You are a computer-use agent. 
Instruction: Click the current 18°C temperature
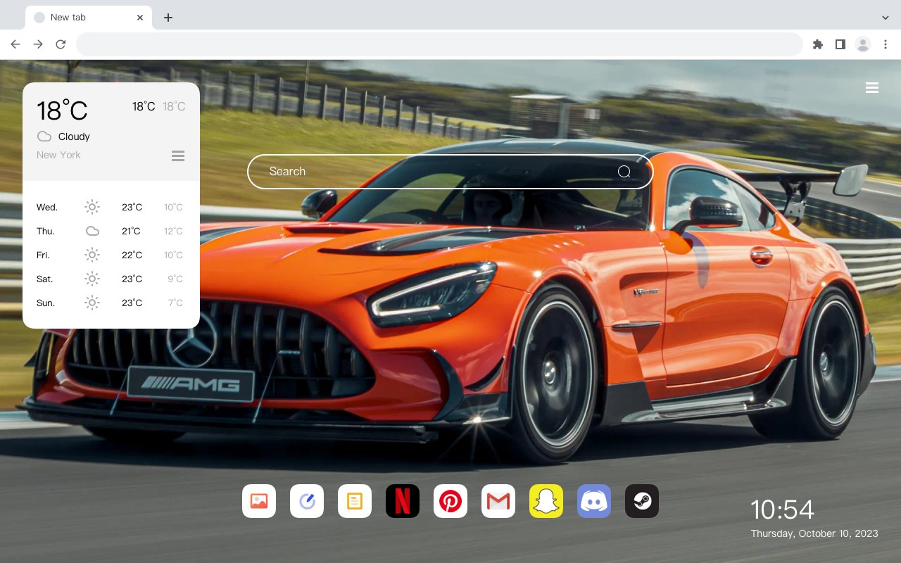(x=62, y=110)
